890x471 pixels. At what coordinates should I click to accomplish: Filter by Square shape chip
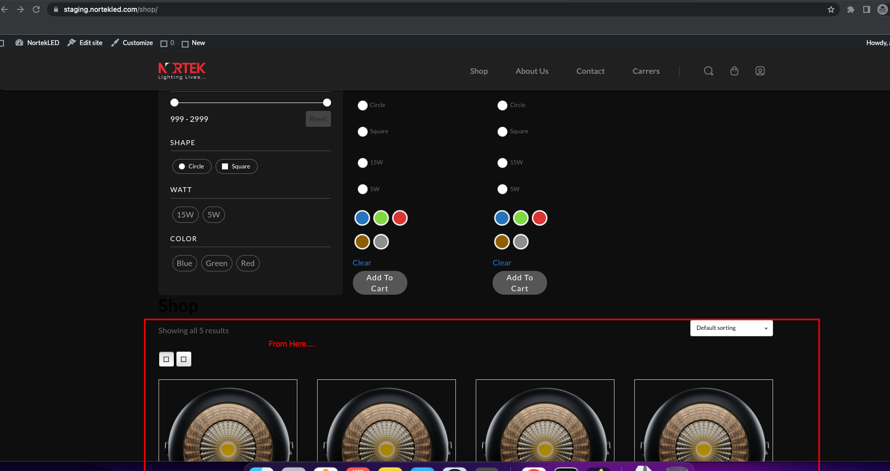pyautogui.click(x=236, y=166)
